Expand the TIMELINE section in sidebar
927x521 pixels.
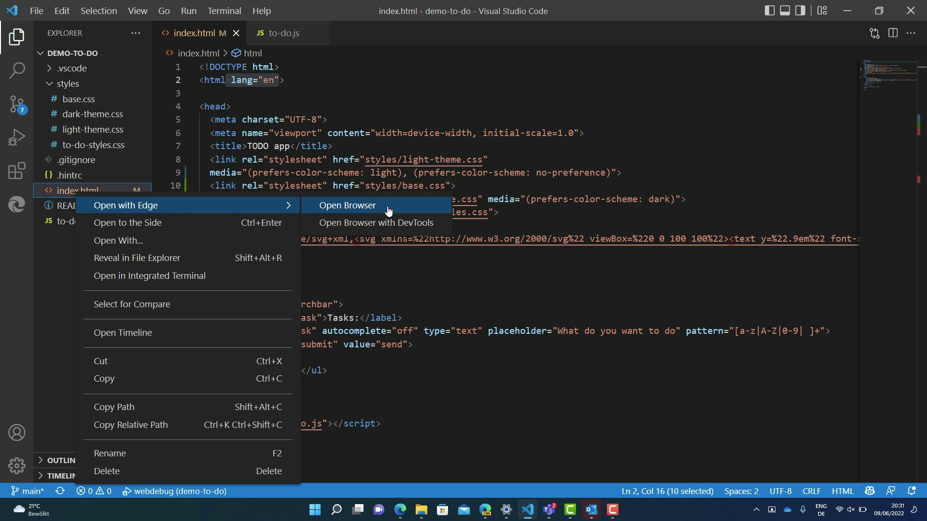pyautogui.click(x=41, y=475)
